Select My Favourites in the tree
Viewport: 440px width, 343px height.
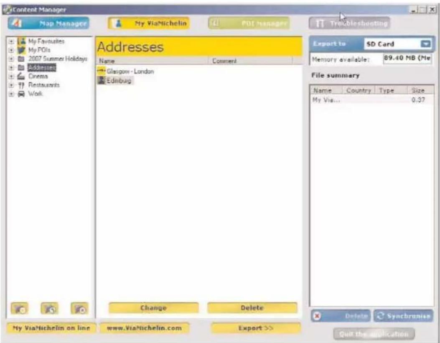[x=46, y=41]
